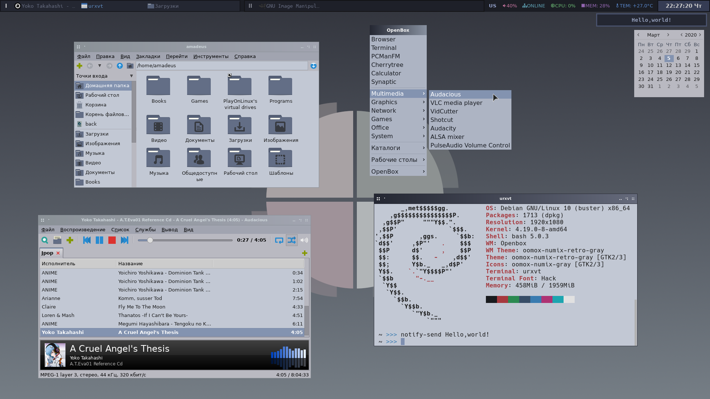
Task: Open the Audacious search tool magnifier icon
Action: 45,240
